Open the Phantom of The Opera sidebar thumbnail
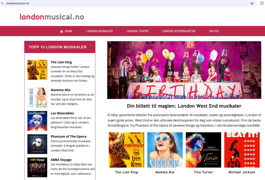This screenshot has height=180, width=265. point(37,144)
